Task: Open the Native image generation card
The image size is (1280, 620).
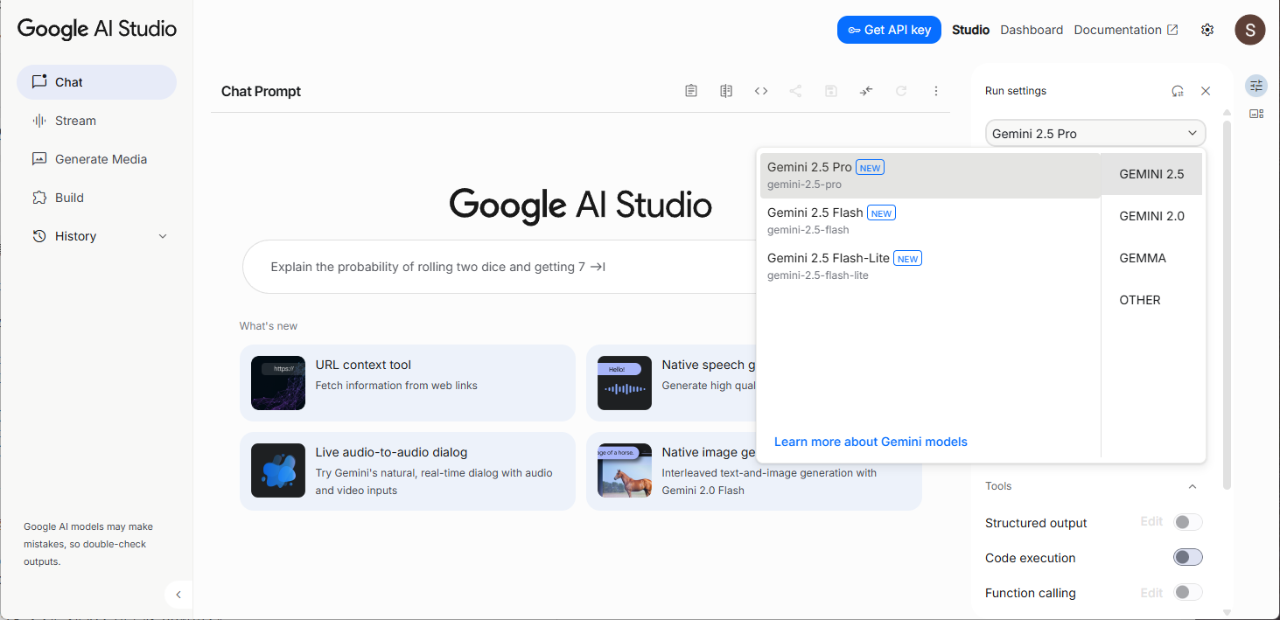Action: tap(754, 470)
